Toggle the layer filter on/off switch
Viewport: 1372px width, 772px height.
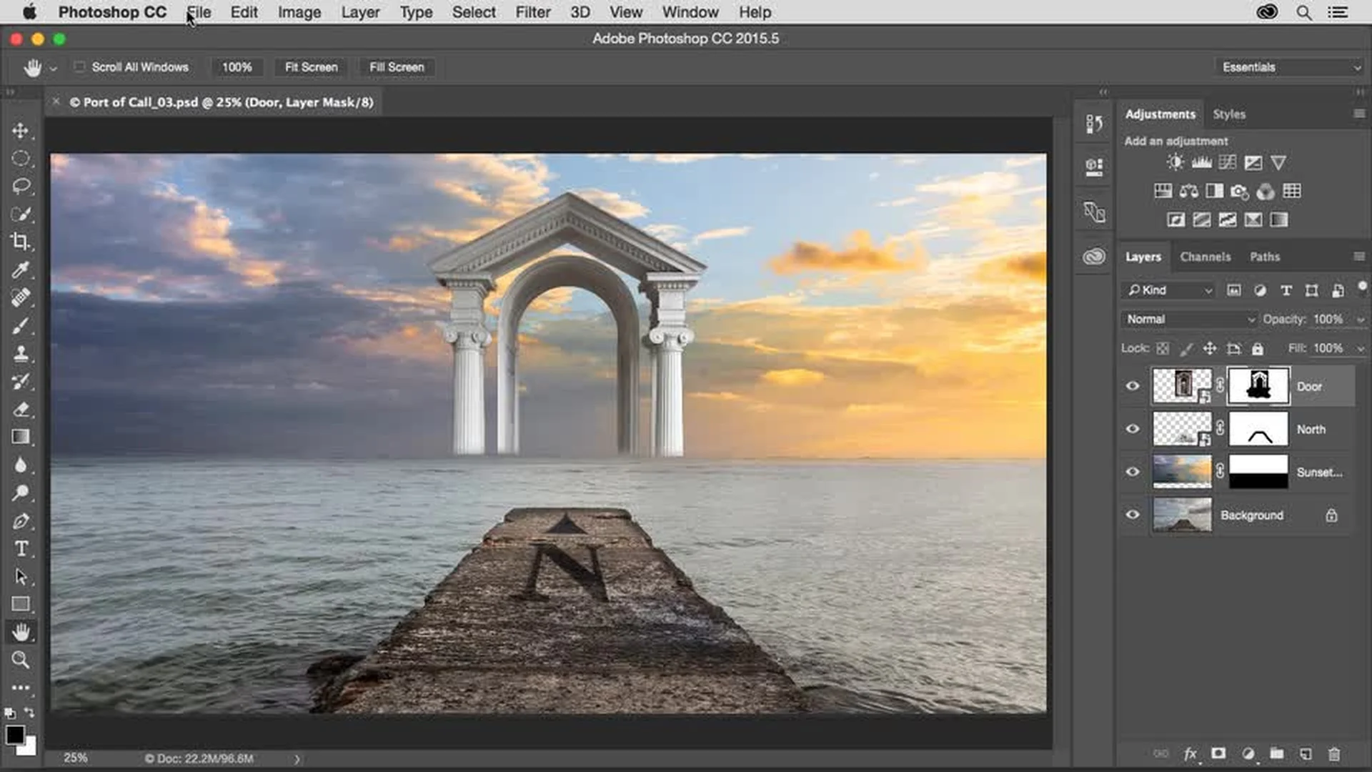click(1362, 287)
